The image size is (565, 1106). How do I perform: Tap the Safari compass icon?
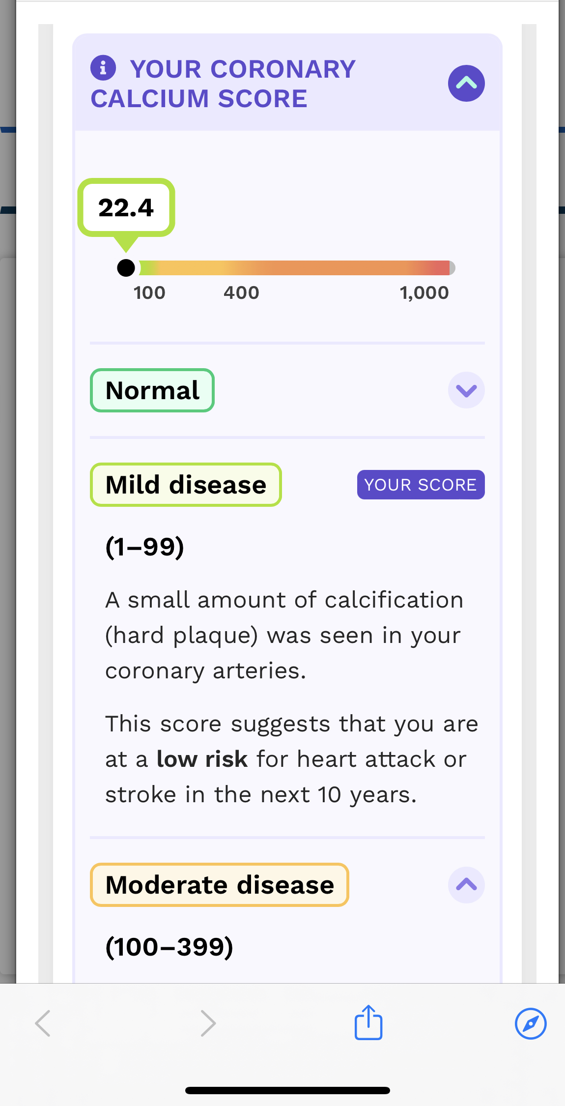click(531, 1023)
